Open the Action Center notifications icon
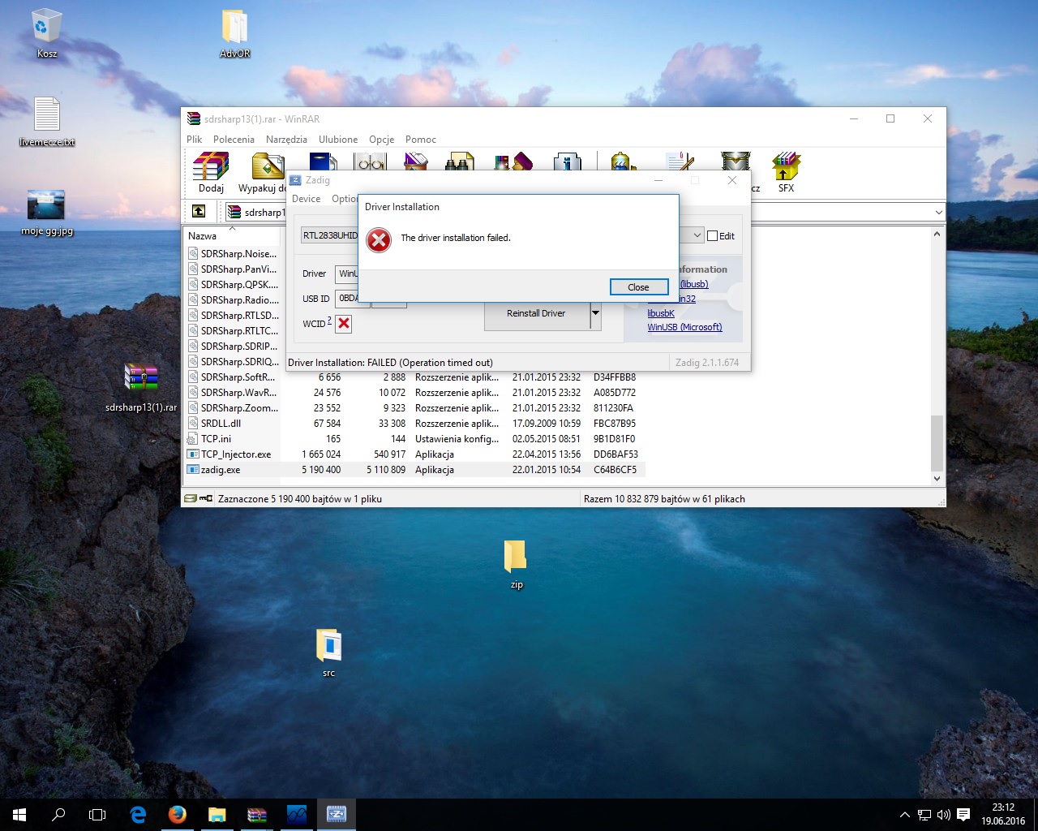Screen dimensions: 1038x831 click(x=963, y=815)
